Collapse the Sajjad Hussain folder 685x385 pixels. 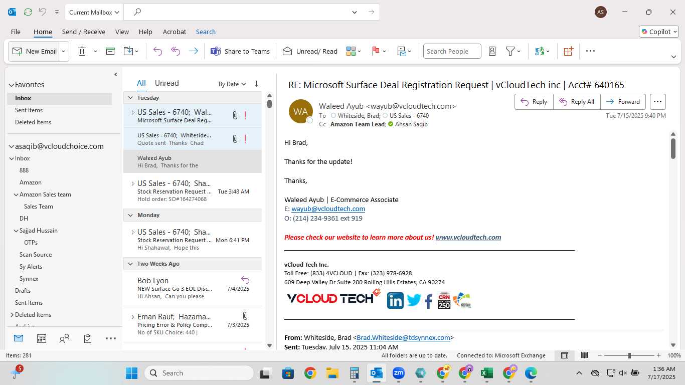[16, 231]
